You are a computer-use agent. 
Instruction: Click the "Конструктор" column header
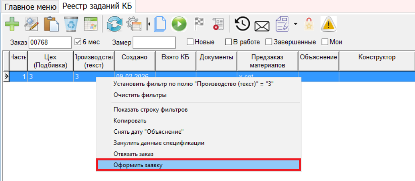377,57
